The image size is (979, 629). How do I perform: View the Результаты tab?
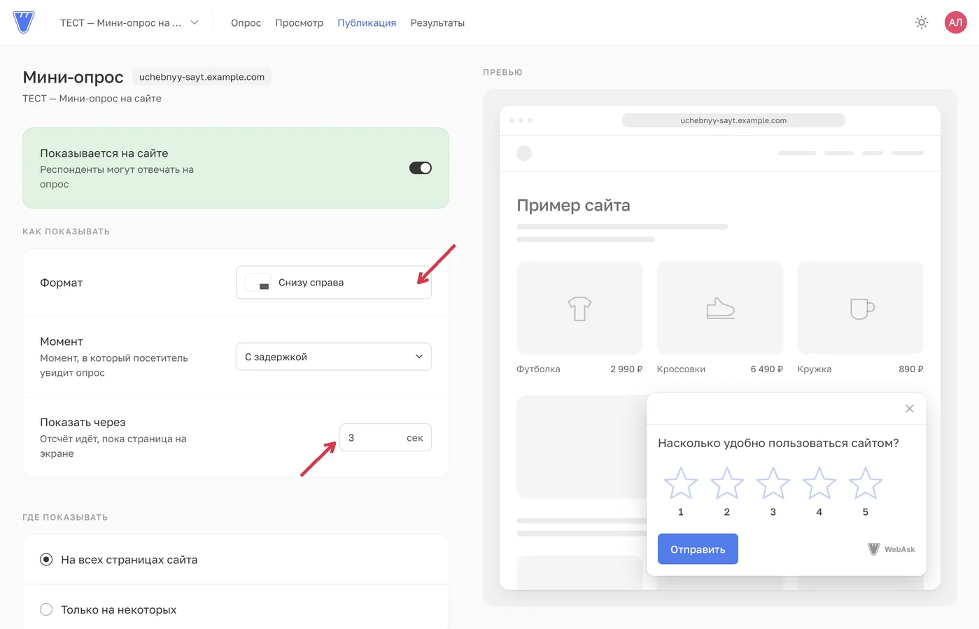[437, 23]
